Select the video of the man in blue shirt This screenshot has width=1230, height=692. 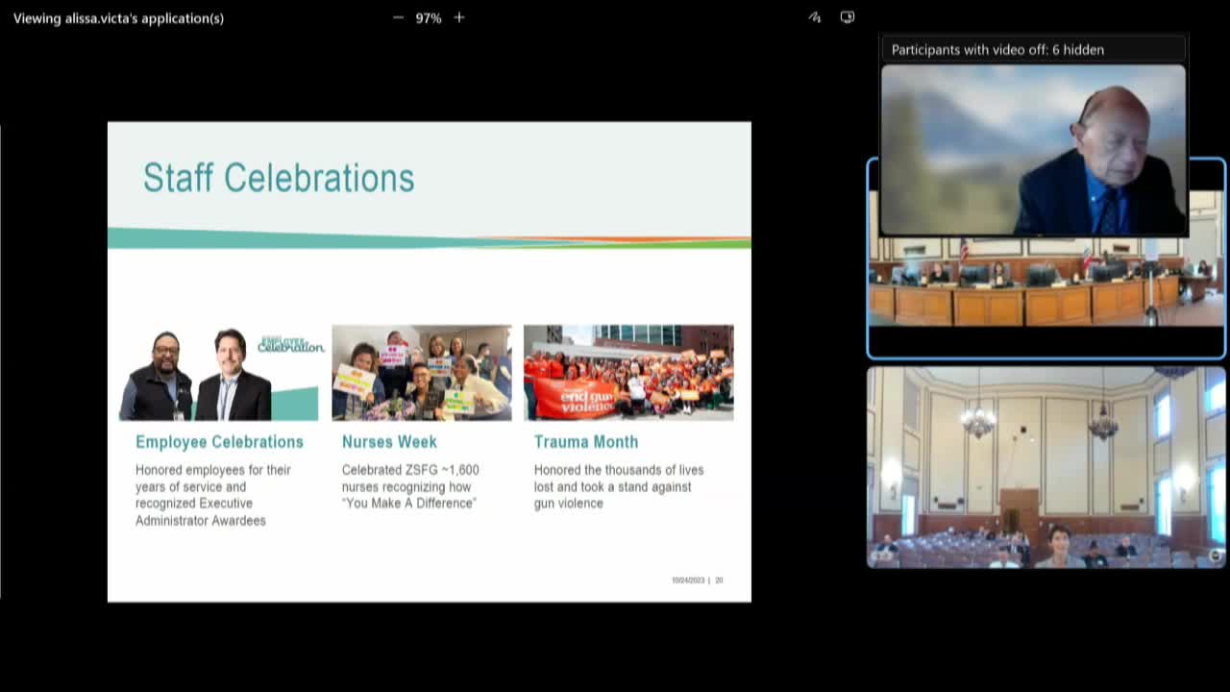[x=1033, y=150]
